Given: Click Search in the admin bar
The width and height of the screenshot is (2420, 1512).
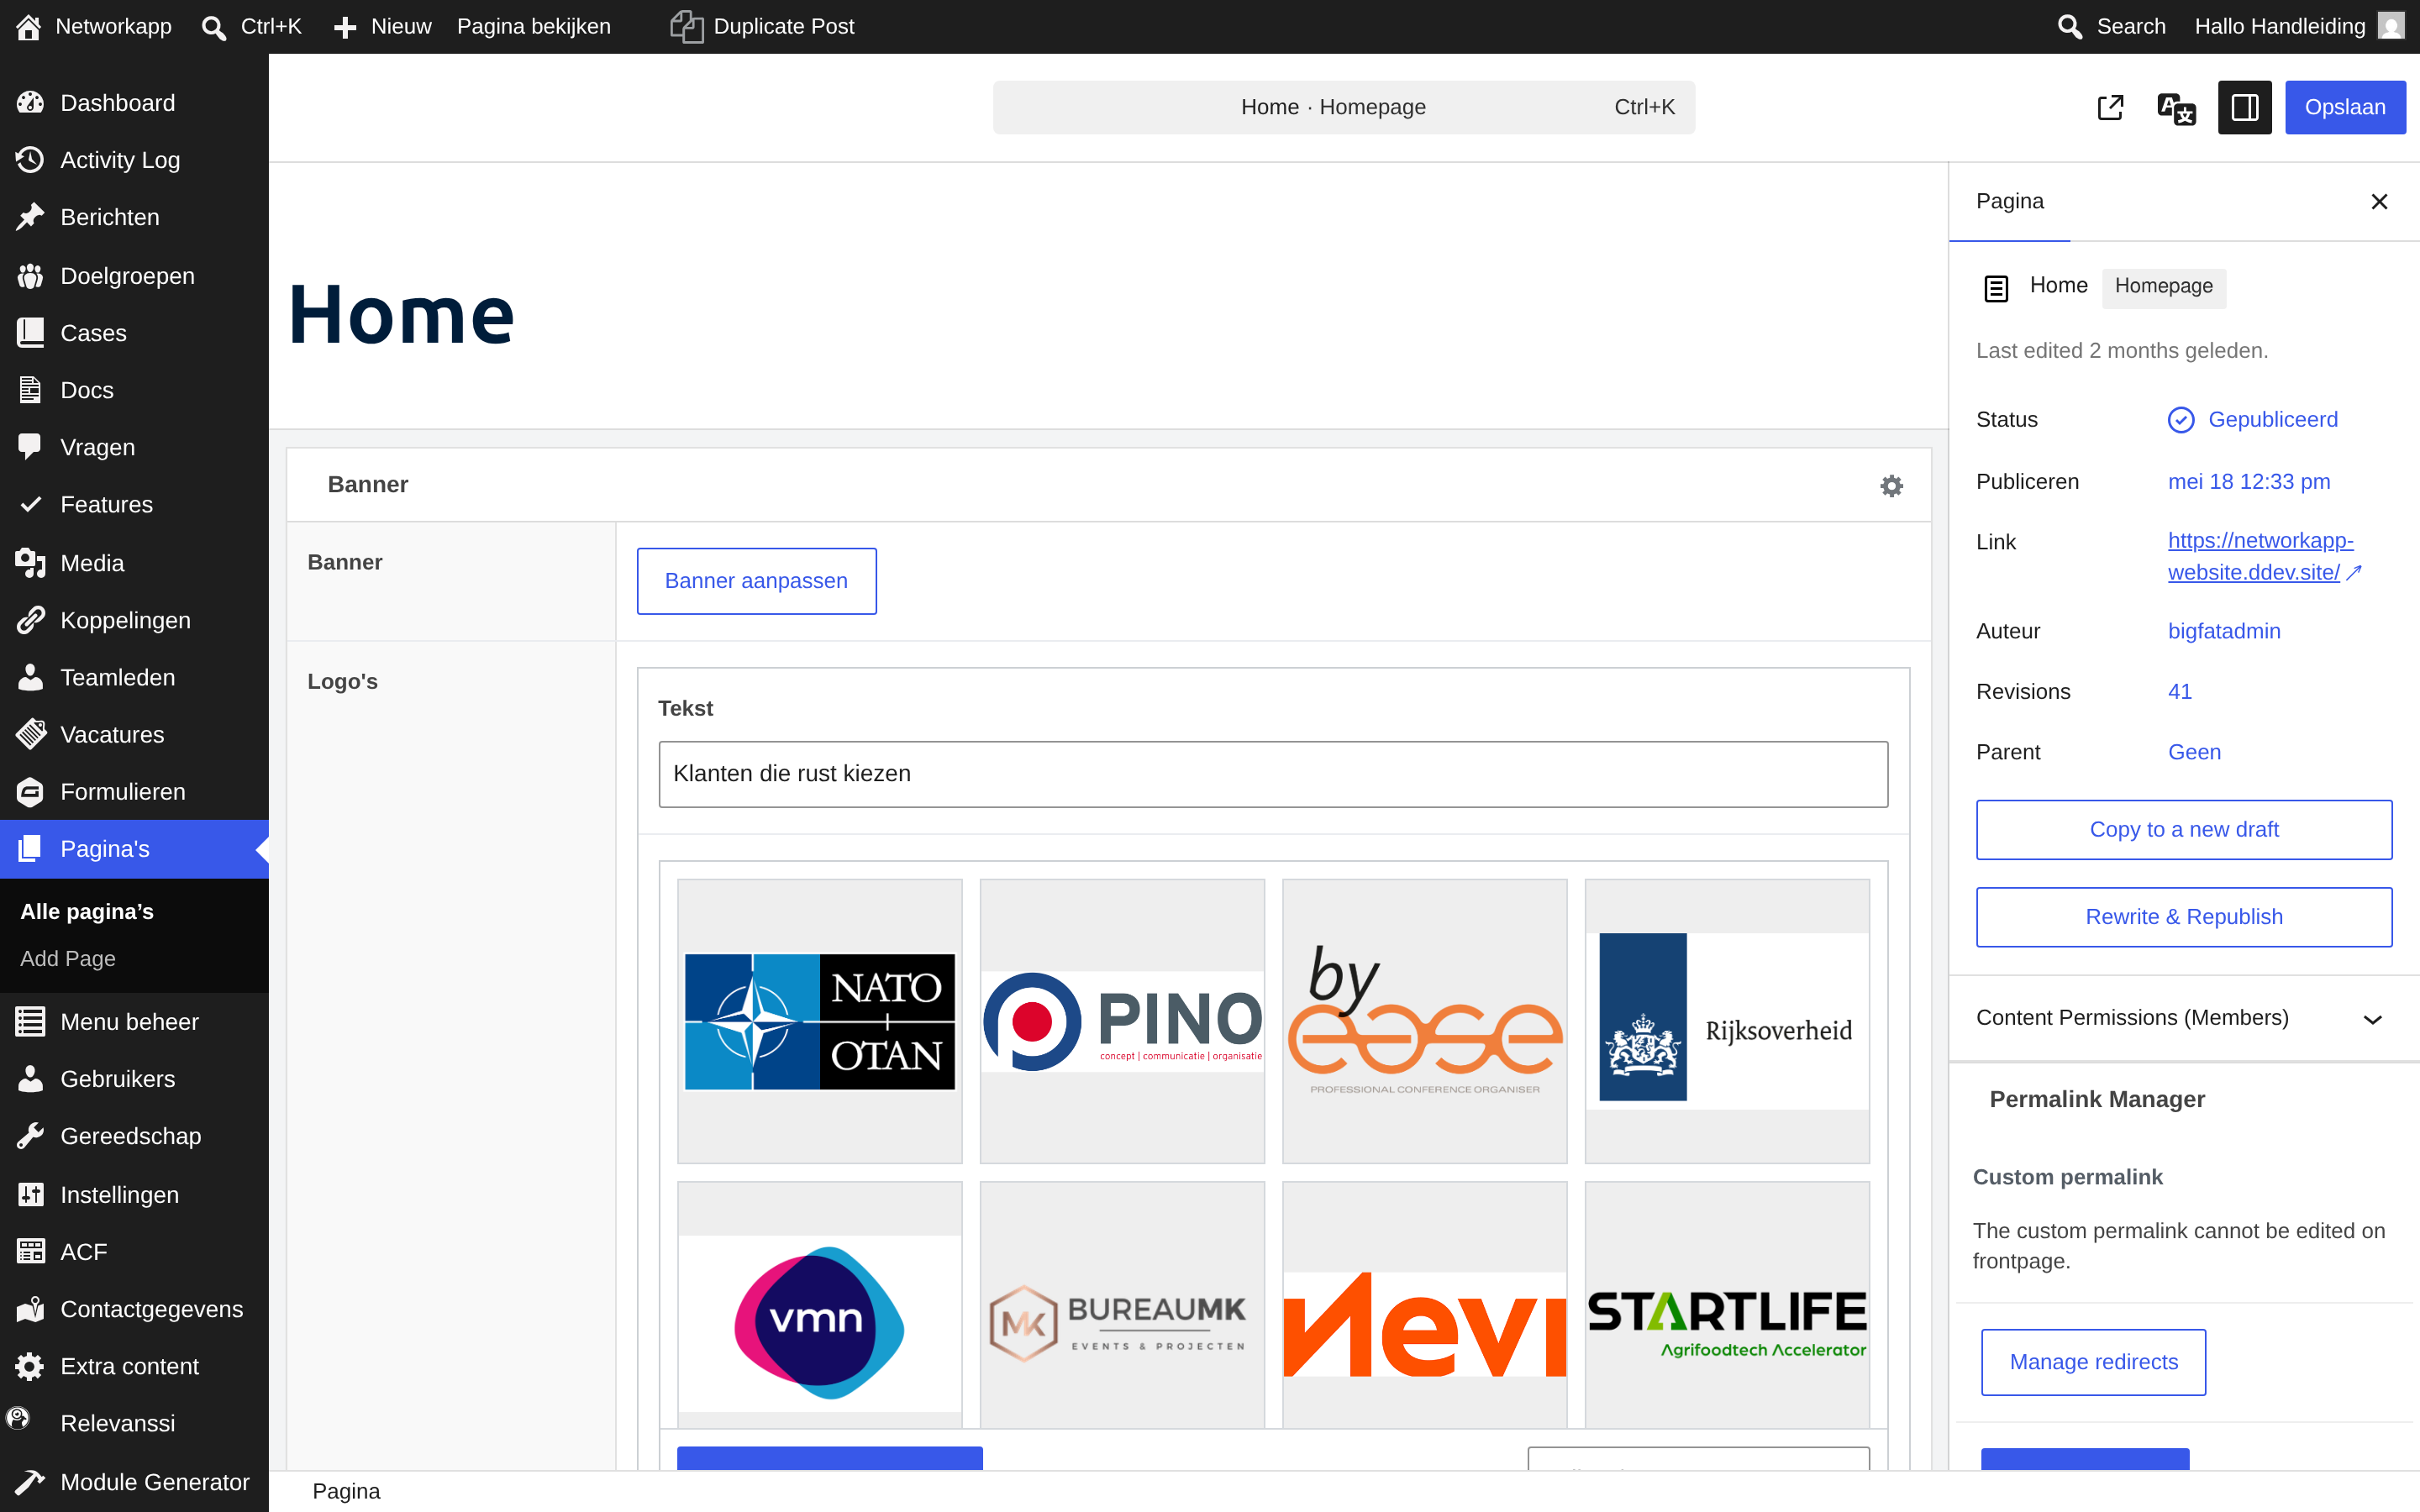Looking at the screenshot, I should tap(2112, 26).
